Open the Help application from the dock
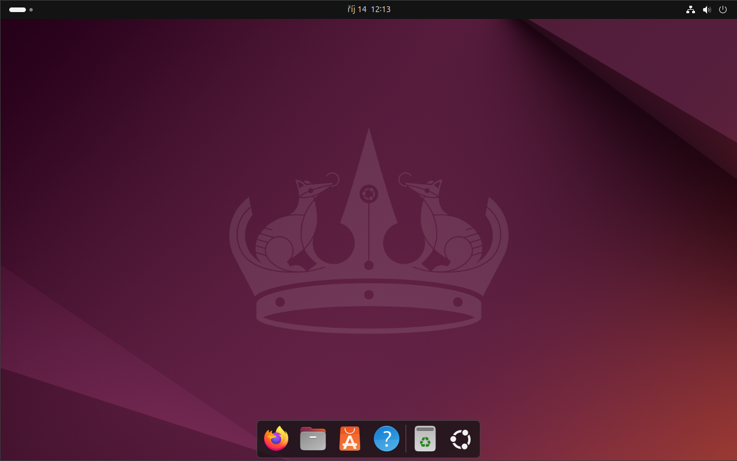 [x=386, y=439]
